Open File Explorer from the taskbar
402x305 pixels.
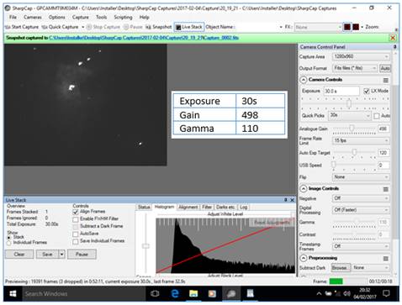click(193, 293)
